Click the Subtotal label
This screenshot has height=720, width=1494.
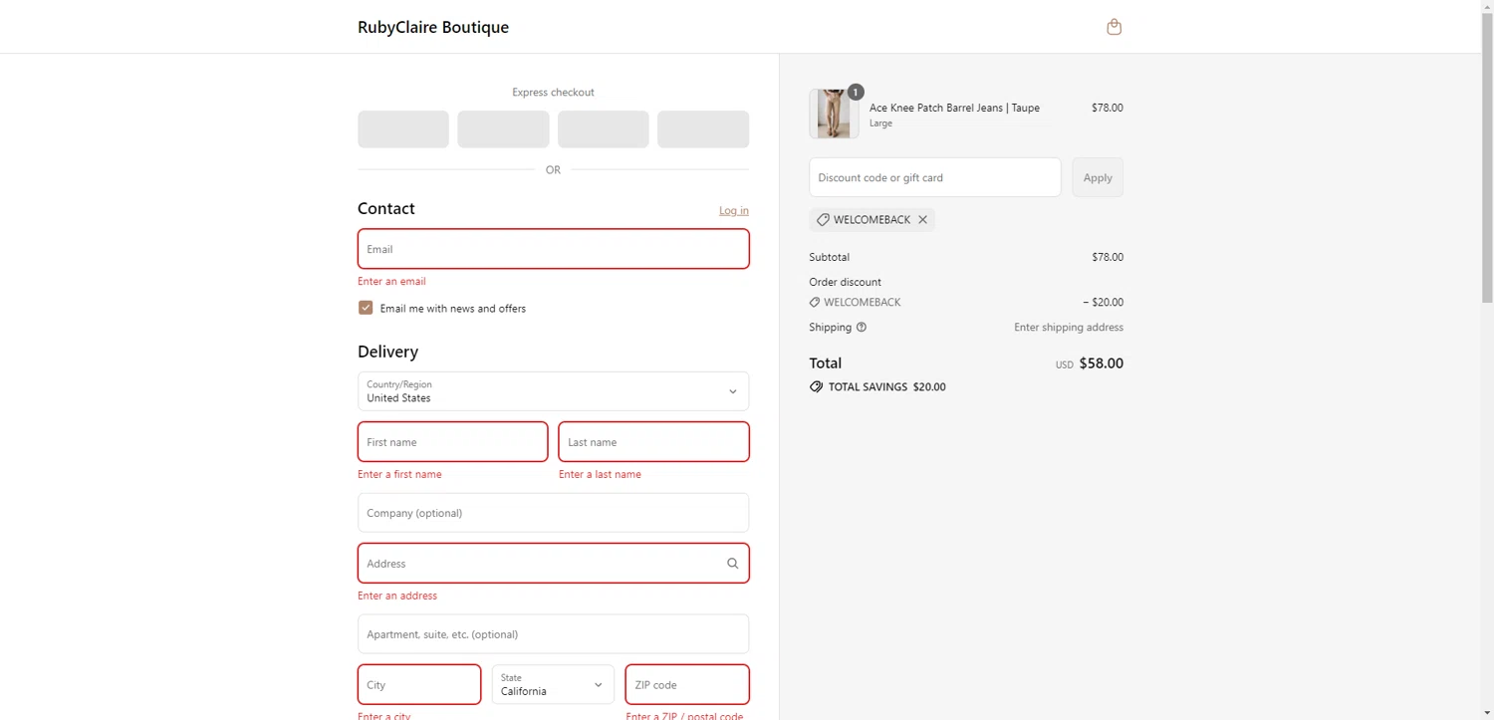(830, 257)
